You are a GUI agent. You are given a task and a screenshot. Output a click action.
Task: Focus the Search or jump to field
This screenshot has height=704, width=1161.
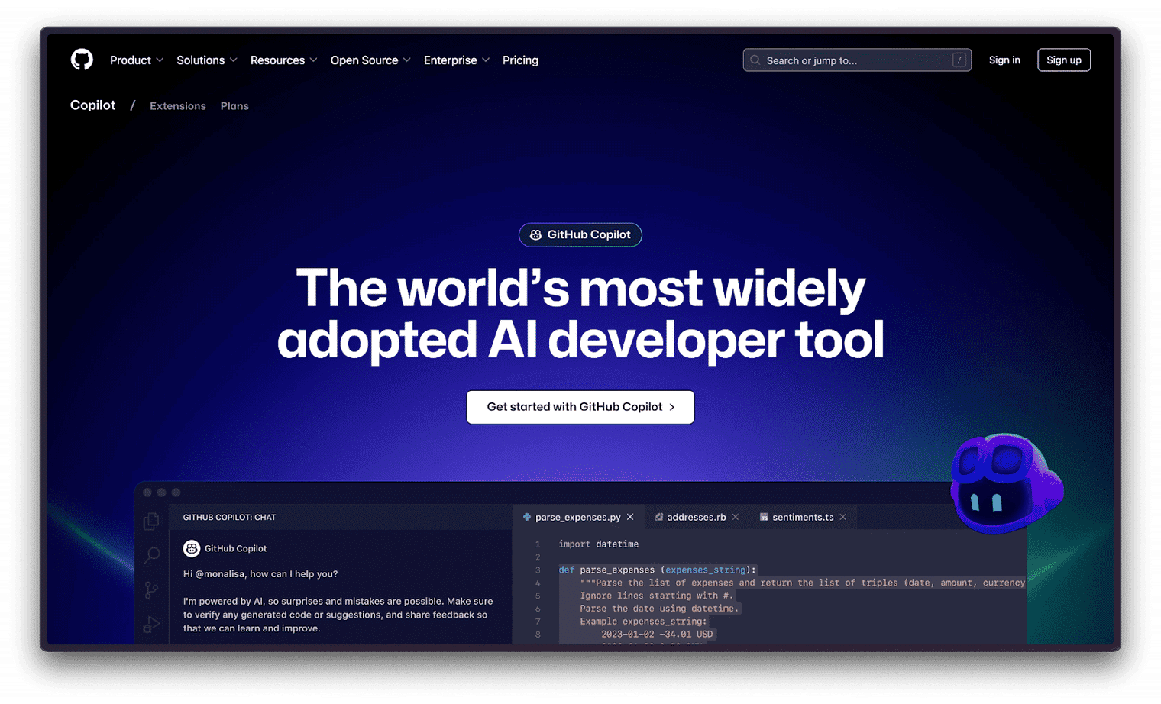(x=857, y=60)
